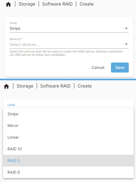
Task: Open Software RAID in the lower breadcrumb
Action: pos(55,86)
